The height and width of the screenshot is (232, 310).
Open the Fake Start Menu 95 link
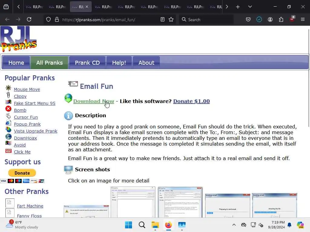[x=35, y=103]
